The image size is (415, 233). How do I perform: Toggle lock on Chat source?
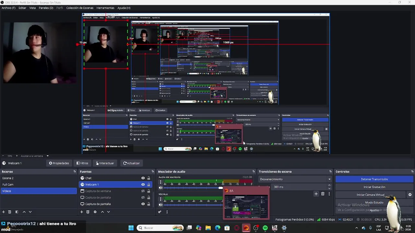pyautogui.click(x=149, y=178)
